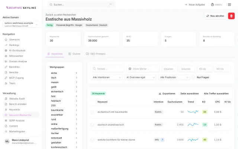Image resolution: width=238 pixels, height=149 pixels.
Task: Select the holztisch word group
Action: (x=64, y=101)
